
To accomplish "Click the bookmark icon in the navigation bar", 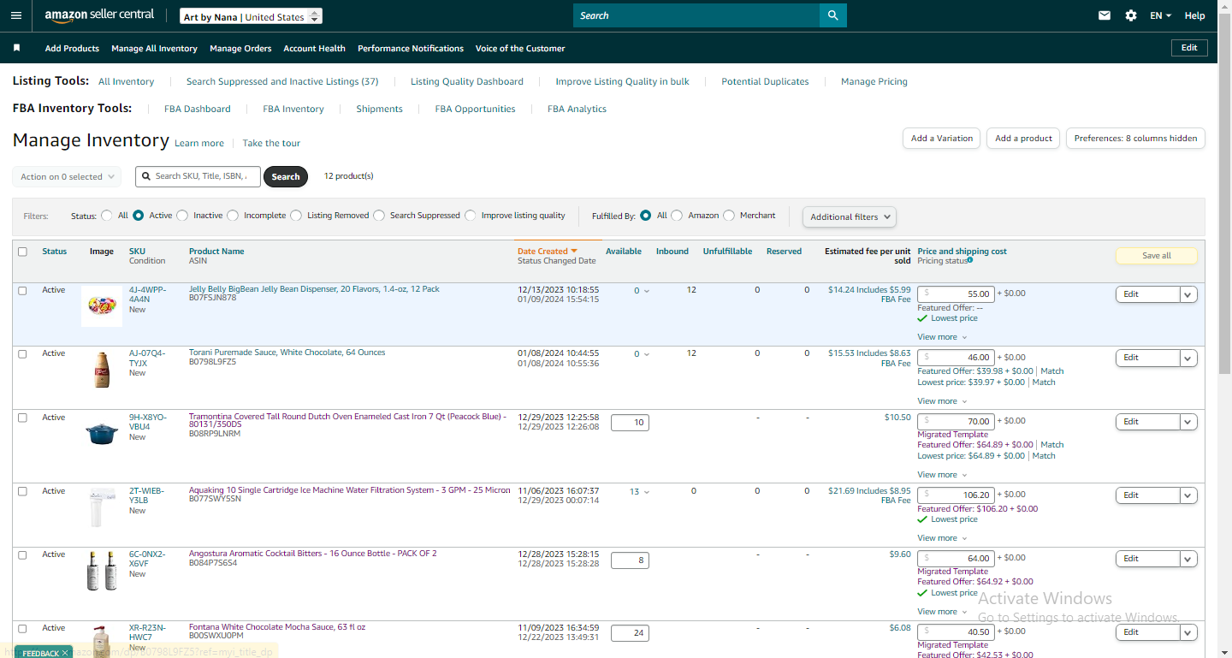I will tap(16, 48).
